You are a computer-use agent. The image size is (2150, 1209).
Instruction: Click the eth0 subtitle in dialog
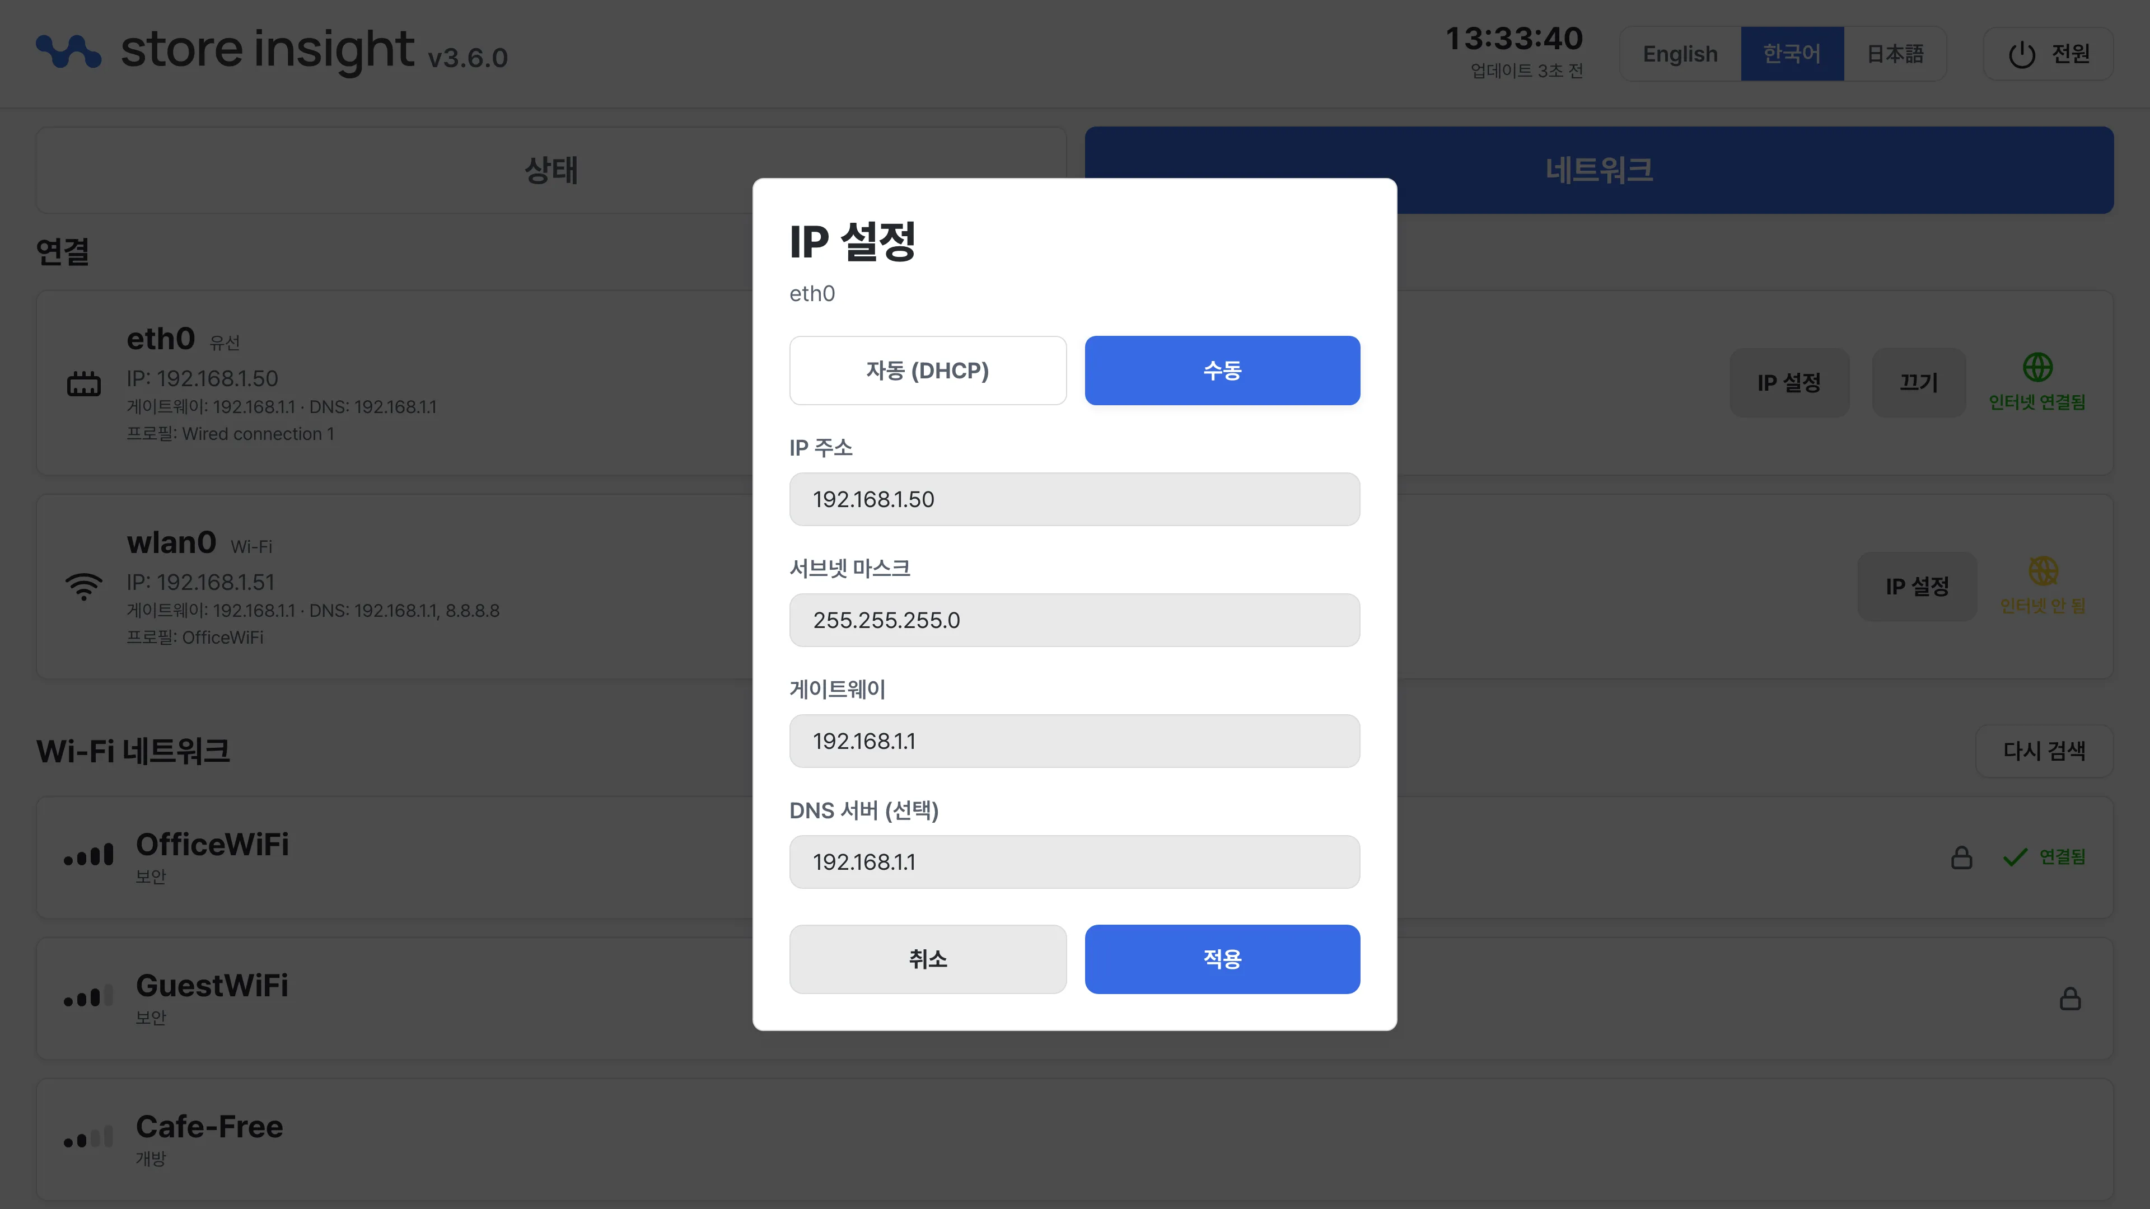(812, 294)
